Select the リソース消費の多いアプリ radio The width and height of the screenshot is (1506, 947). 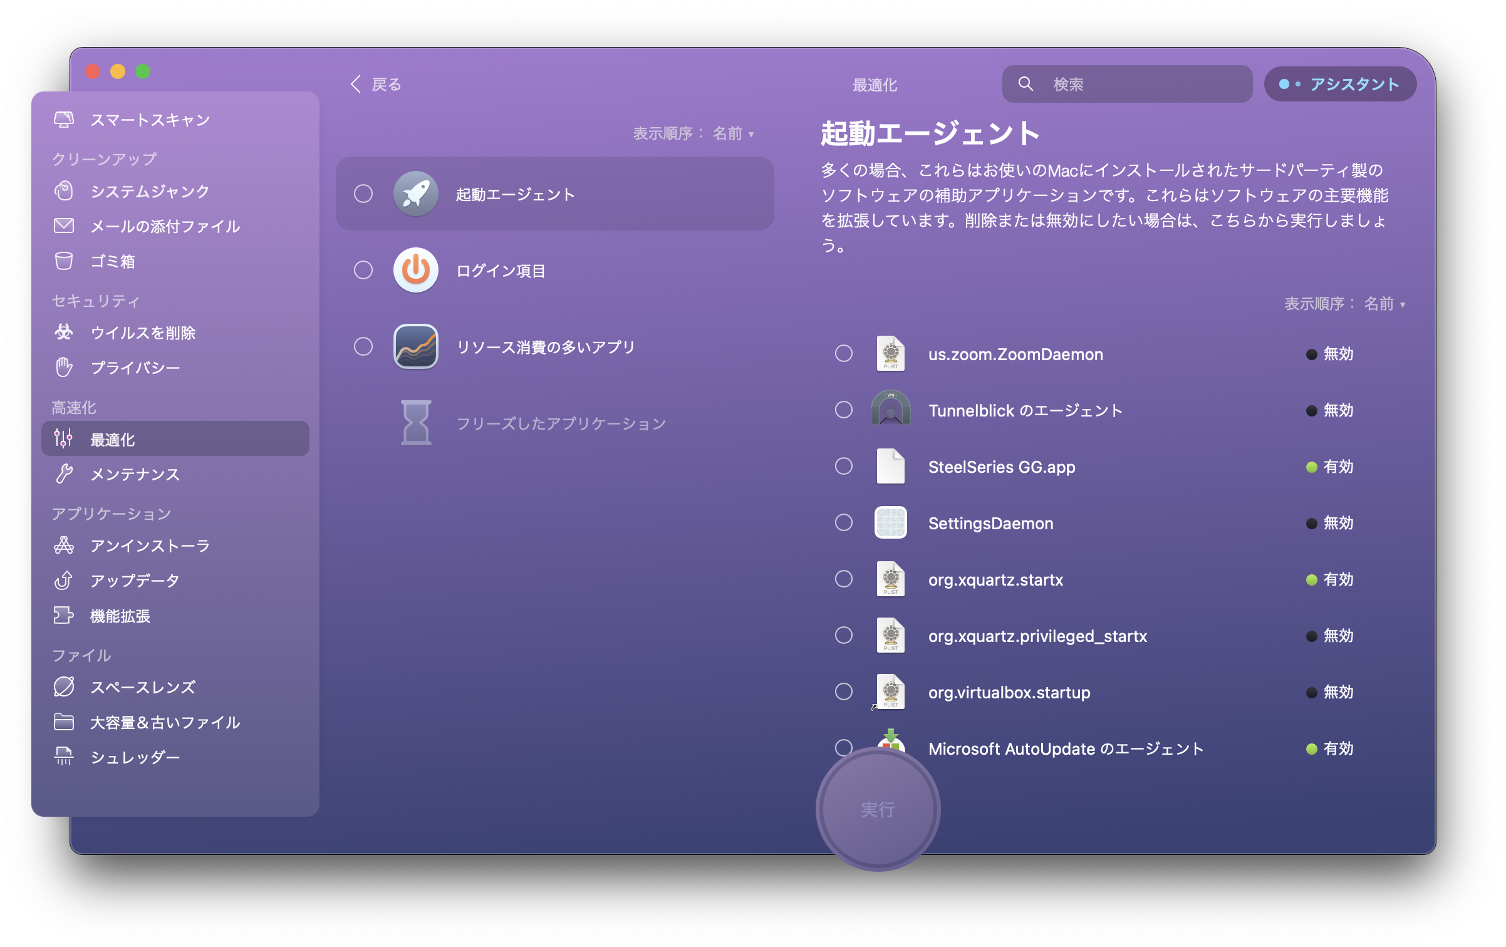pyautogui.click(x=363, y=346)
